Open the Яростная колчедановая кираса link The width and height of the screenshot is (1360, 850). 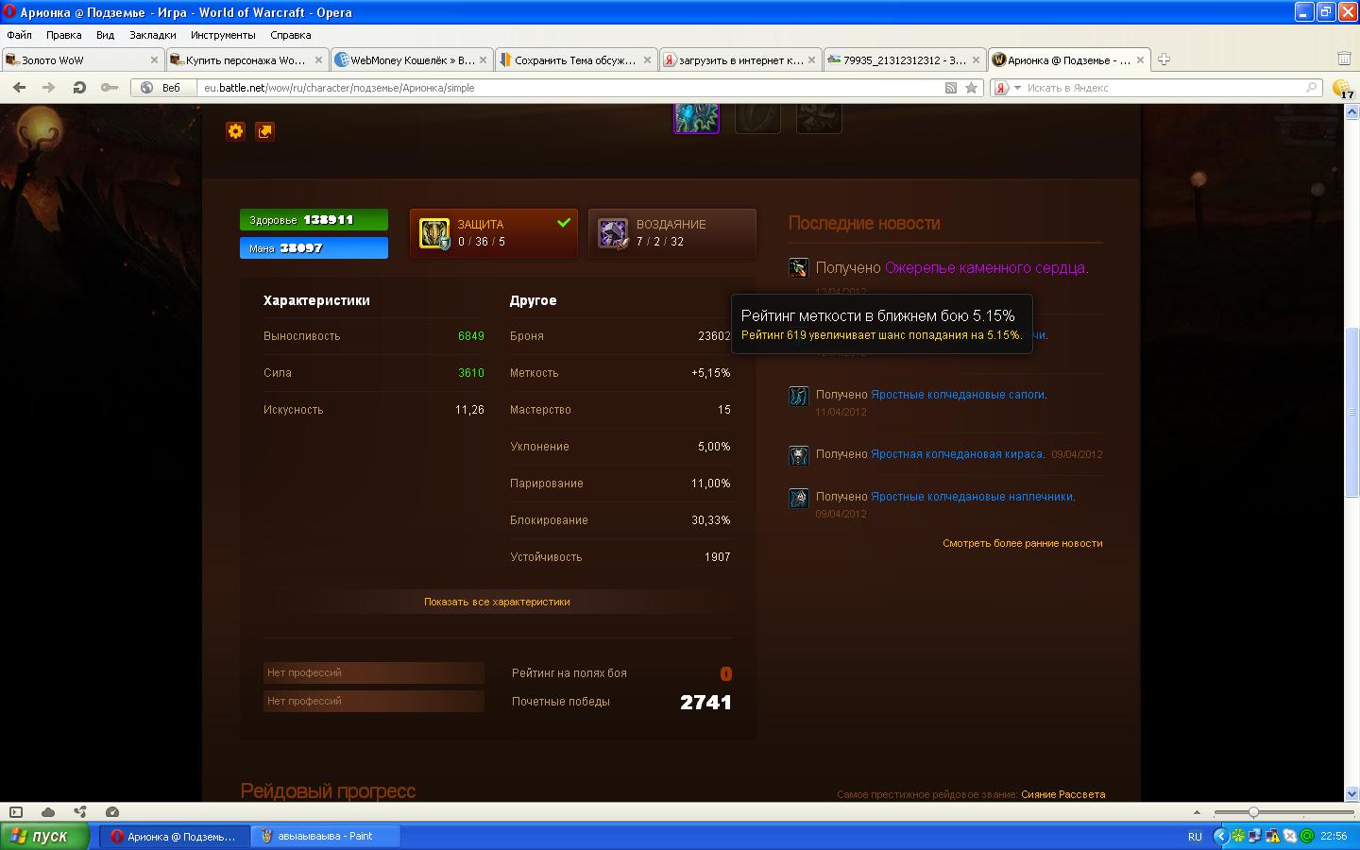(957, 454)
